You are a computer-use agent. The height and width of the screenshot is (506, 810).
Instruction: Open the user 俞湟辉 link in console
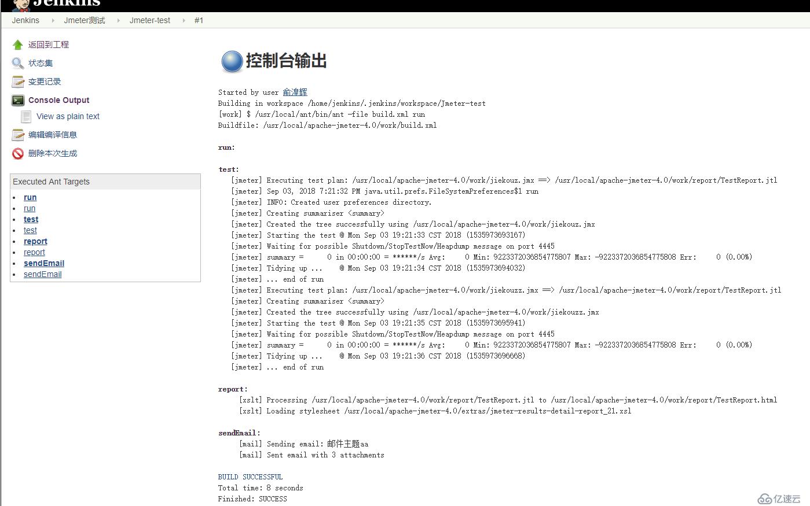(295, 93)
